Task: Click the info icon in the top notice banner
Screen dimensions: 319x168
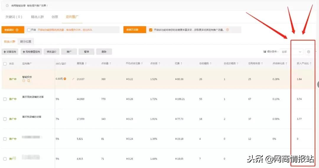Action: 7,6
